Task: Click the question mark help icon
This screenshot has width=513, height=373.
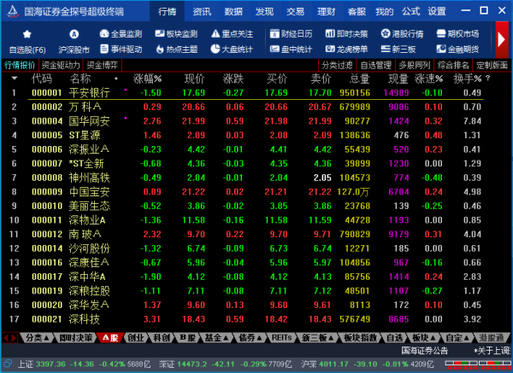Action: pos(488,79)
